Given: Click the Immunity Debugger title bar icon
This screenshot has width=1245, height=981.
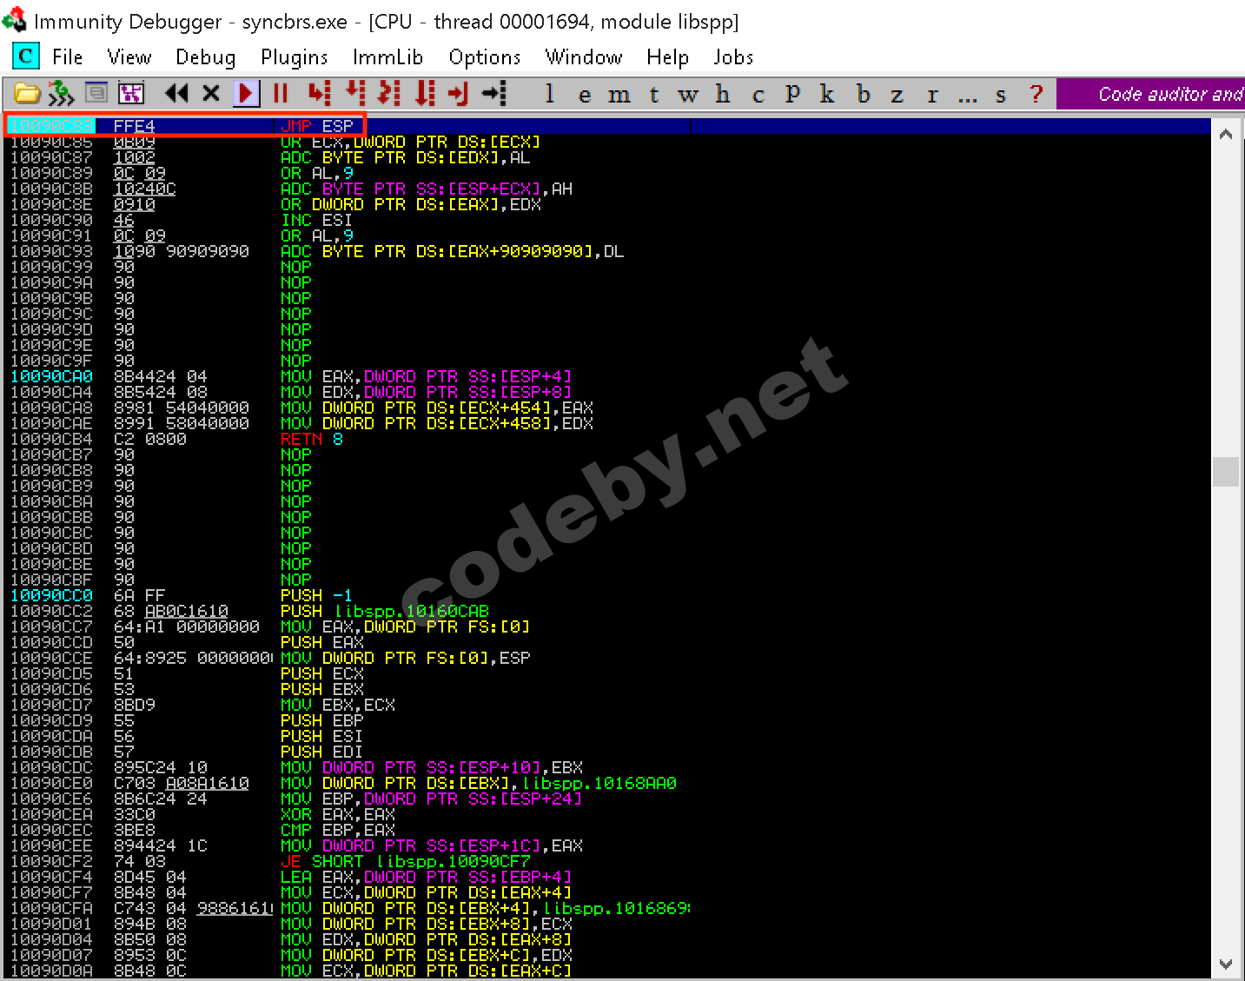Looking at the screenshot, I should 14,19.
